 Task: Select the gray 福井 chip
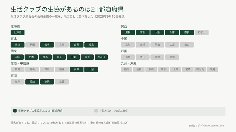(x=62, y=70)
